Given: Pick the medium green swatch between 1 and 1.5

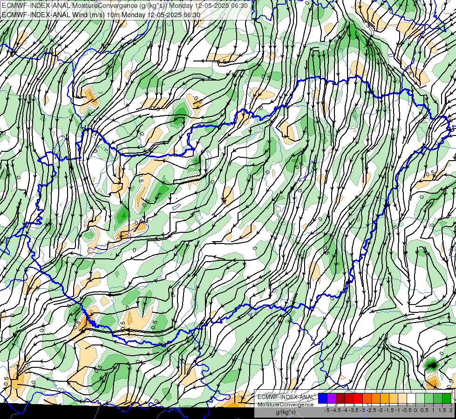Looking at the screenshot, I should [x=438, y=399].
